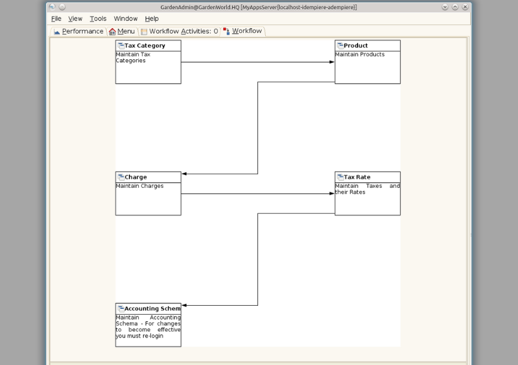Click 'Maintain Charges' description text
518x365 pixels.
pos(140,186)
